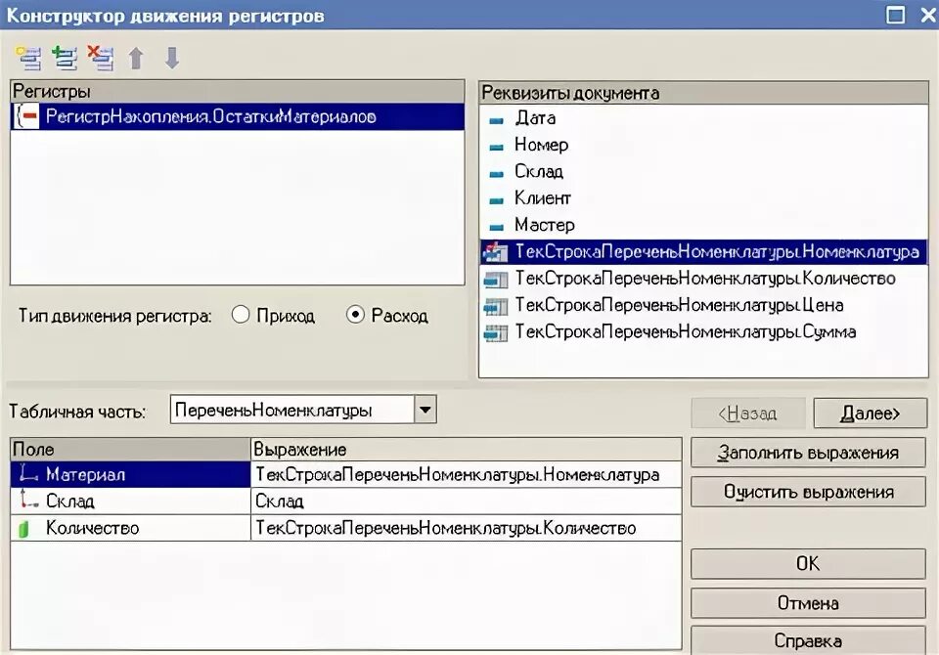Select Склад in the document attributes list

pos(703,172)
